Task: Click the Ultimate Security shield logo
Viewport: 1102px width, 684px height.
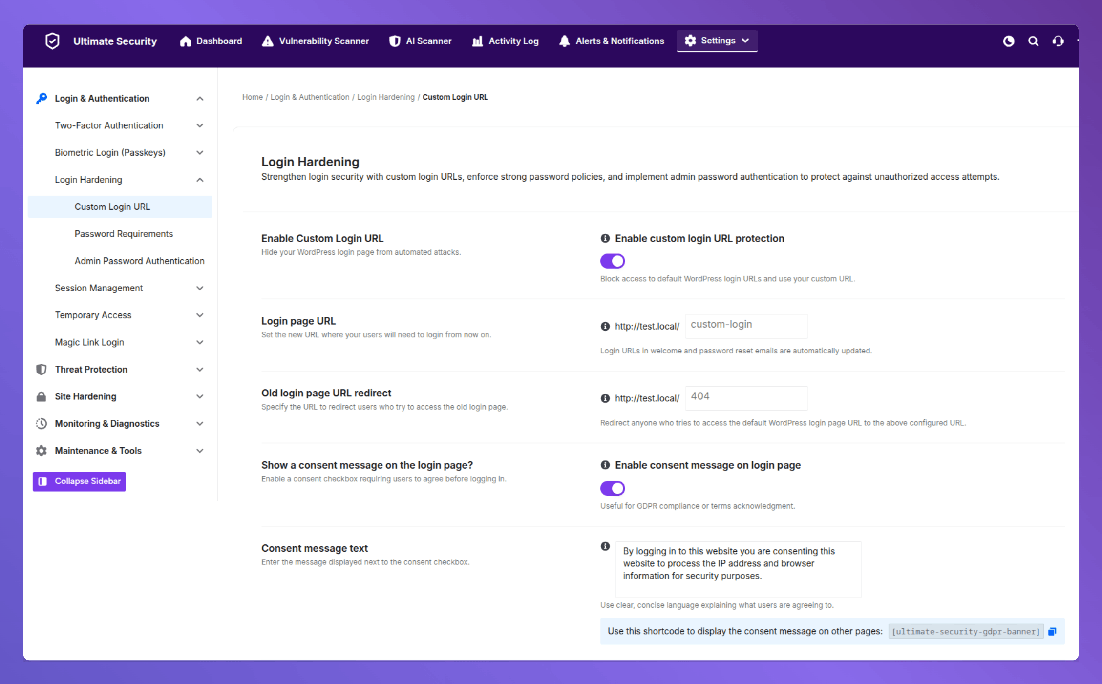Action: [x=52, y=41]
